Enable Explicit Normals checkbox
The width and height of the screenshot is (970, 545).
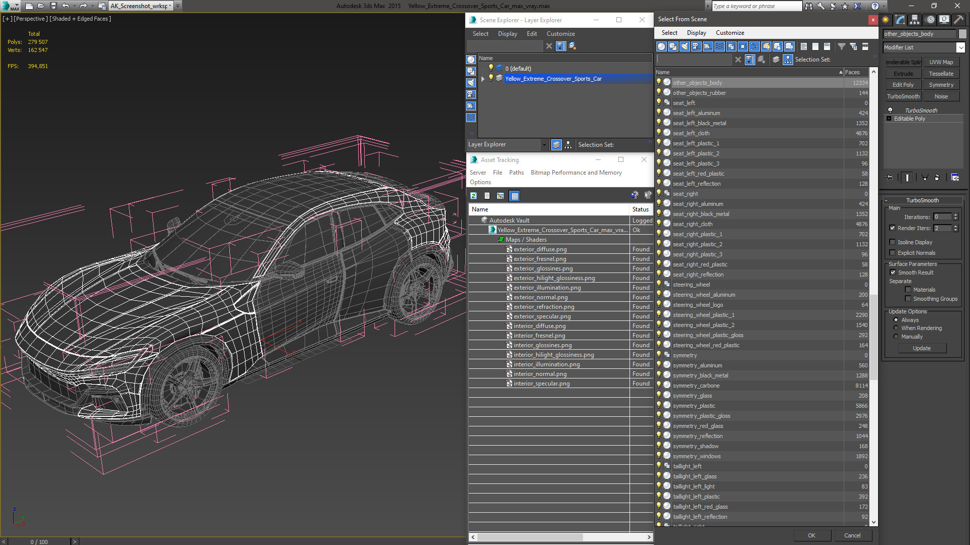(892, 253)
